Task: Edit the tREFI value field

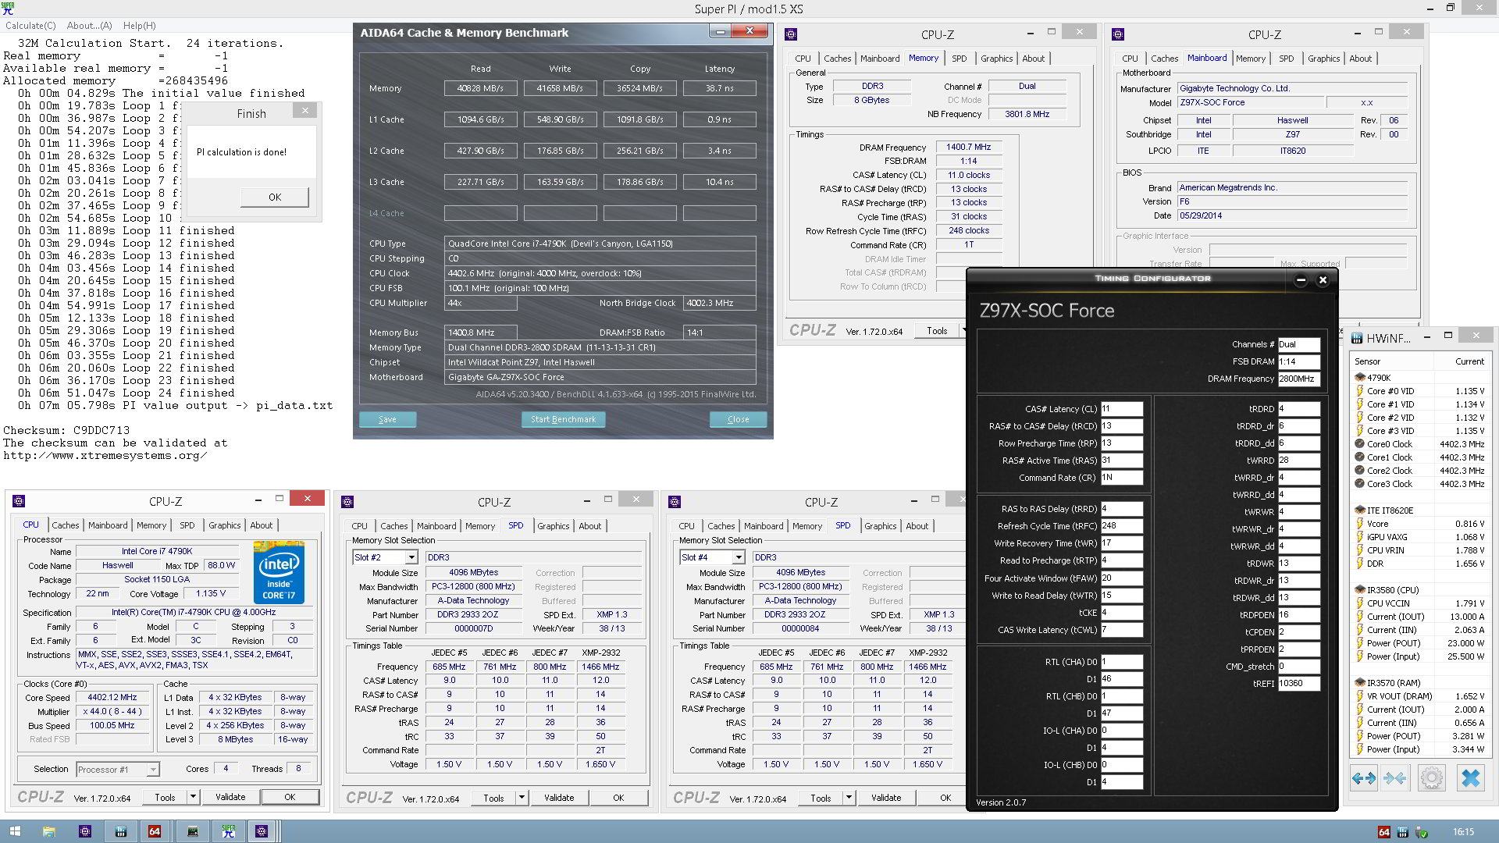Action: (x=1298, y=683)
